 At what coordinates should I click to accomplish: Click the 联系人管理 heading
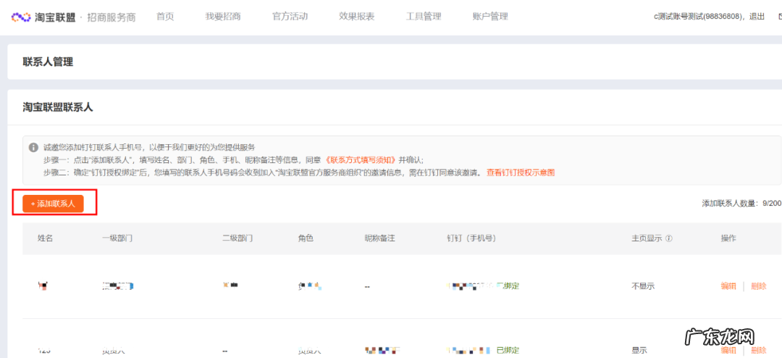click(x=48, y=62)
